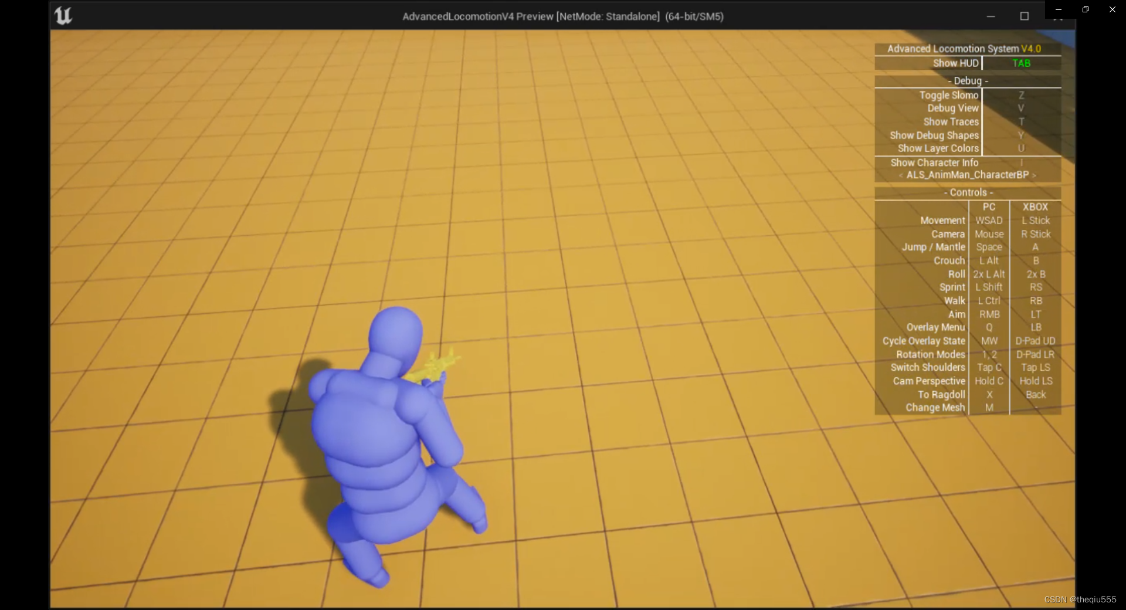Viewport: 1126px width, 610px height.
Task: Click the outer window minimize button
Action: pyautogui.click(x=1059, y=9)
